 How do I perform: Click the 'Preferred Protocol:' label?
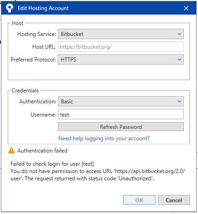[x=33, y=60]
